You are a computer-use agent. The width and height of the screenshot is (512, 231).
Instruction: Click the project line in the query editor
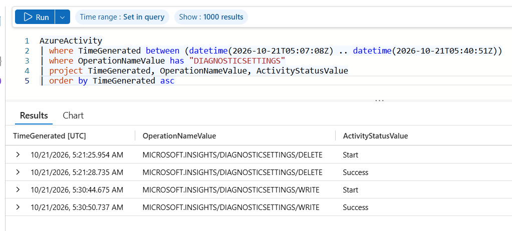194,70
